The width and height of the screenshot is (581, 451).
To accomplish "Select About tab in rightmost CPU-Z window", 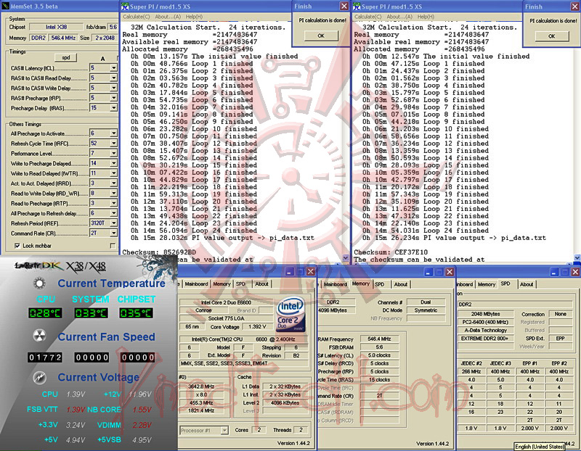I will [527, 284].
